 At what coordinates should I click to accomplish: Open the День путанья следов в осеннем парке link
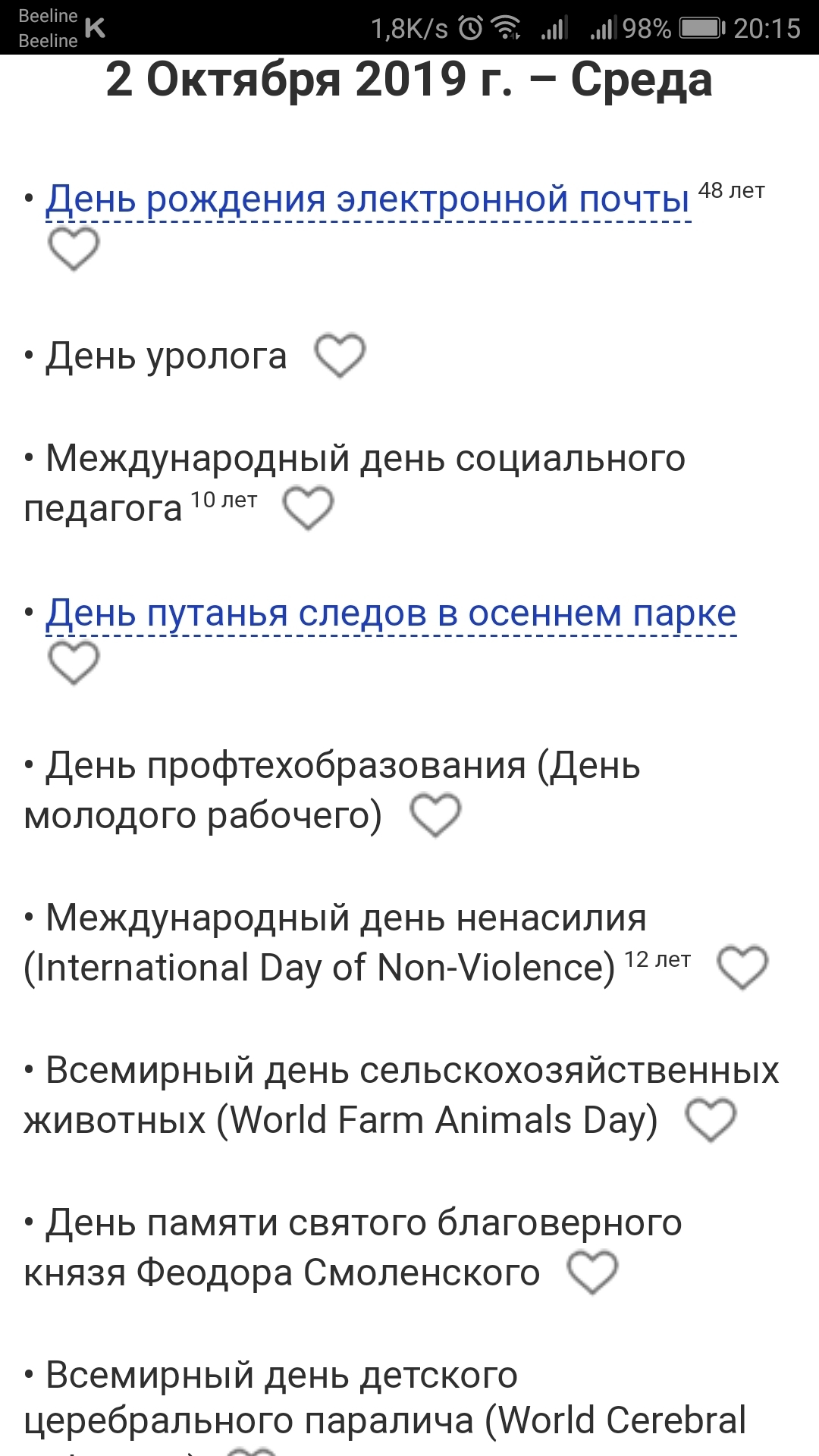coord(391,613)
